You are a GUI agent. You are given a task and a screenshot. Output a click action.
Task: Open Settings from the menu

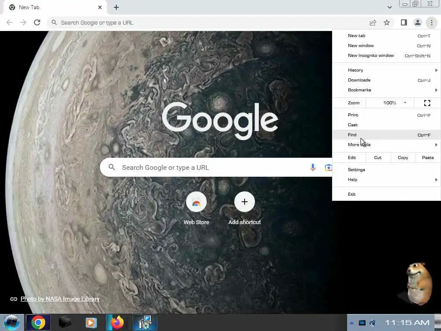(386, 169)
